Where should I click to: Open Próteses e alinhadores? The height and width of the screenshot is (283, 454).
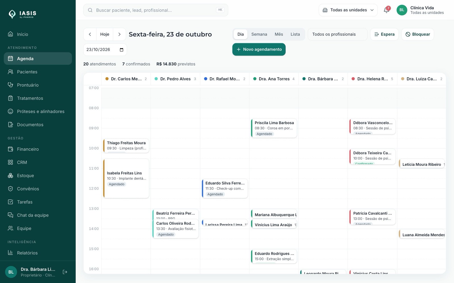(38, 112)
